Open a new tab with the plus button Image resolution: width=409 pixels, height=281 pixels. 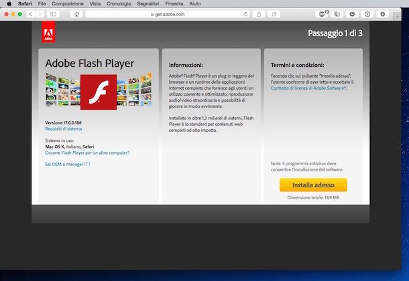click(397, 17)
